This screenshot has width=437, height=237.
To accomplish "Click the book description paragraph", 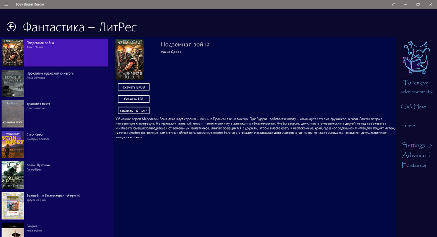I will [255, 128].
